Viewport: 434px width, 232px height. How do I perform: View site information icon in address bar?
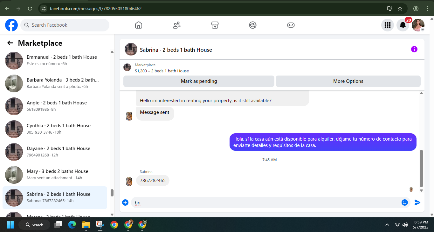[44, 9]
